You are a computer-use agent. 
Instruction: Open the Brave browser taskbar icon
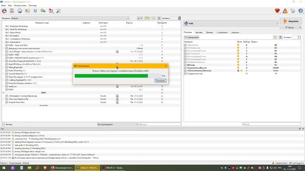coord(45,168)
